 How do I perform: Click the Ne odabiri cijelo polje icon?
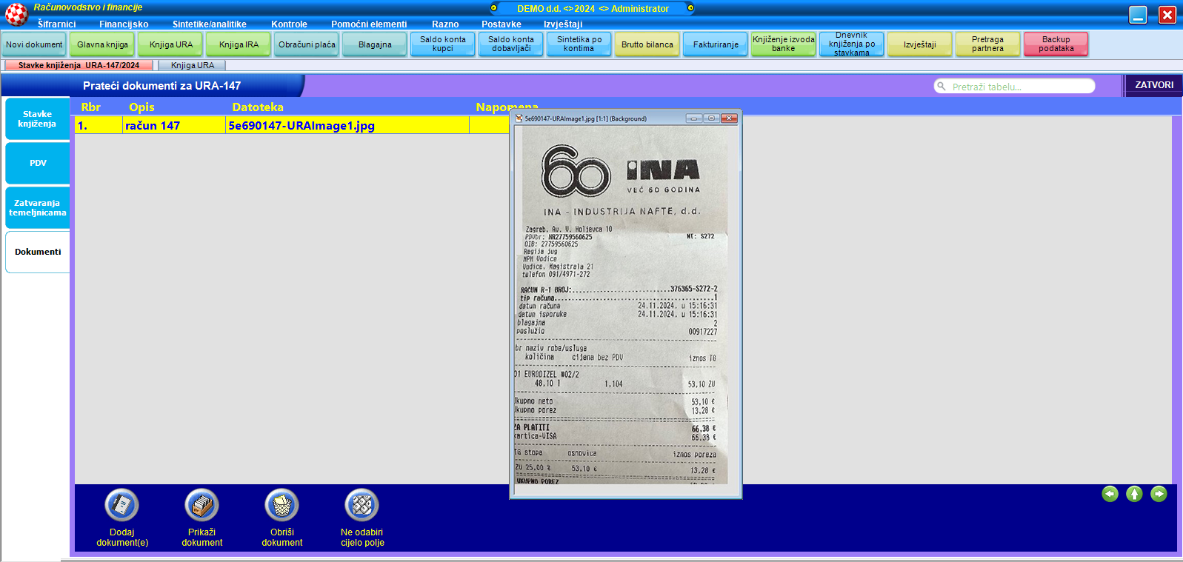tap(361, 506)
